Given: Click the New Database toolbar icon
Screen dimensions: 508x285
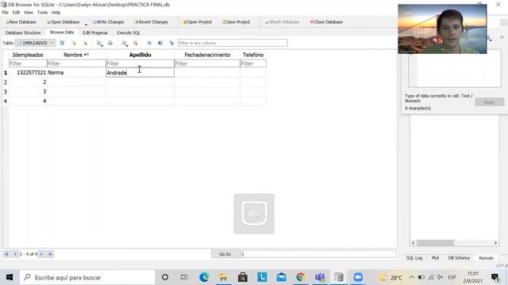Looking at the screenshot, I should 21,22.
